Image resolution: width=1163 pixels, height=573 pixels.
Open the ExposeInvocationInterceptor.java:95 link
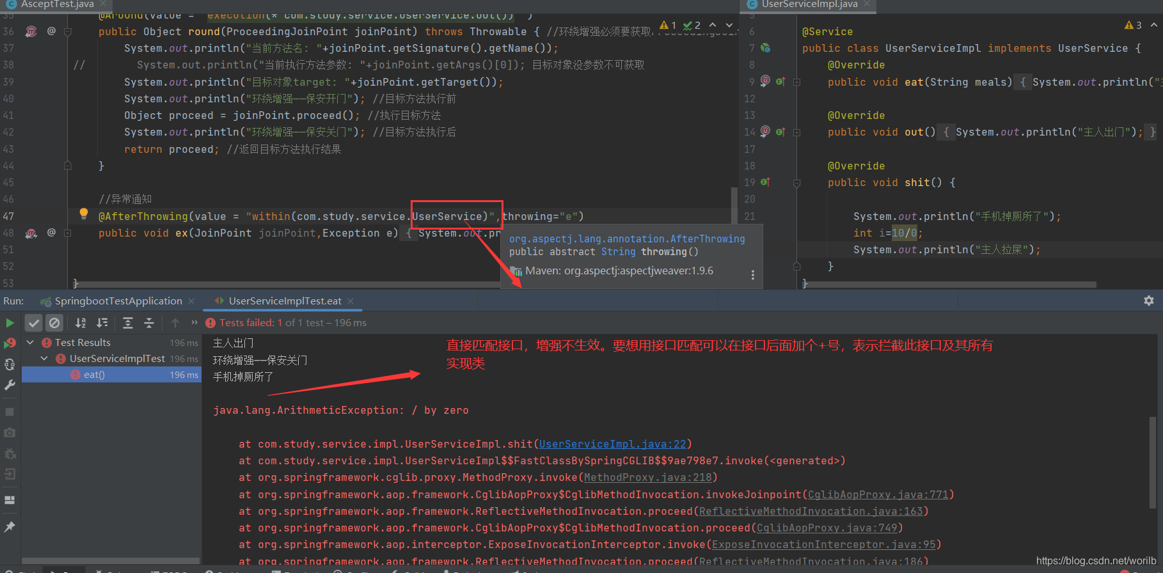823,544
